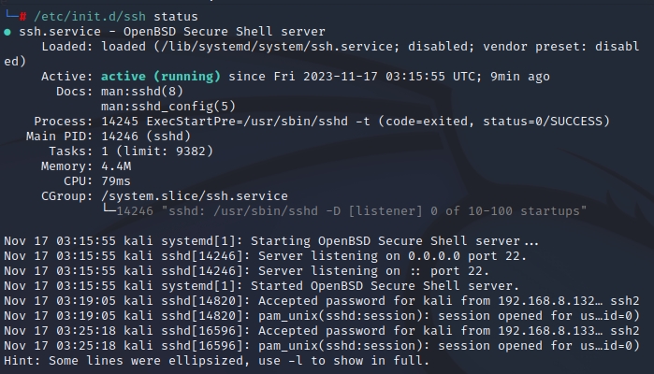Click the "Server listening on 0.0.0.0 port 22" line
Image resolution: width=654 pixels, height=374 pixels.
(392, 256)
